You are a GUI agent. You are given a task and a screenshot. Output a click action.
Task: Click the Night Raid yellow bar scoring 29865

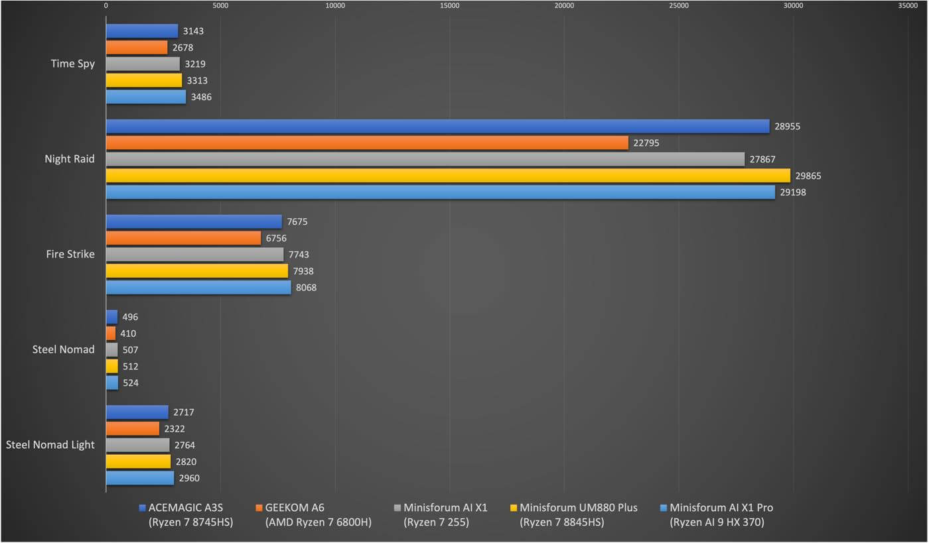(x=448, y=176)
